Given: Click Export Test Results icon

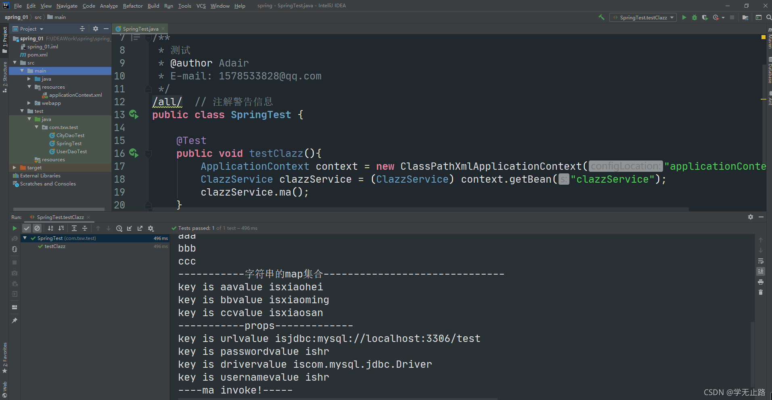Looking at the screenshot, I should [140, 228].
